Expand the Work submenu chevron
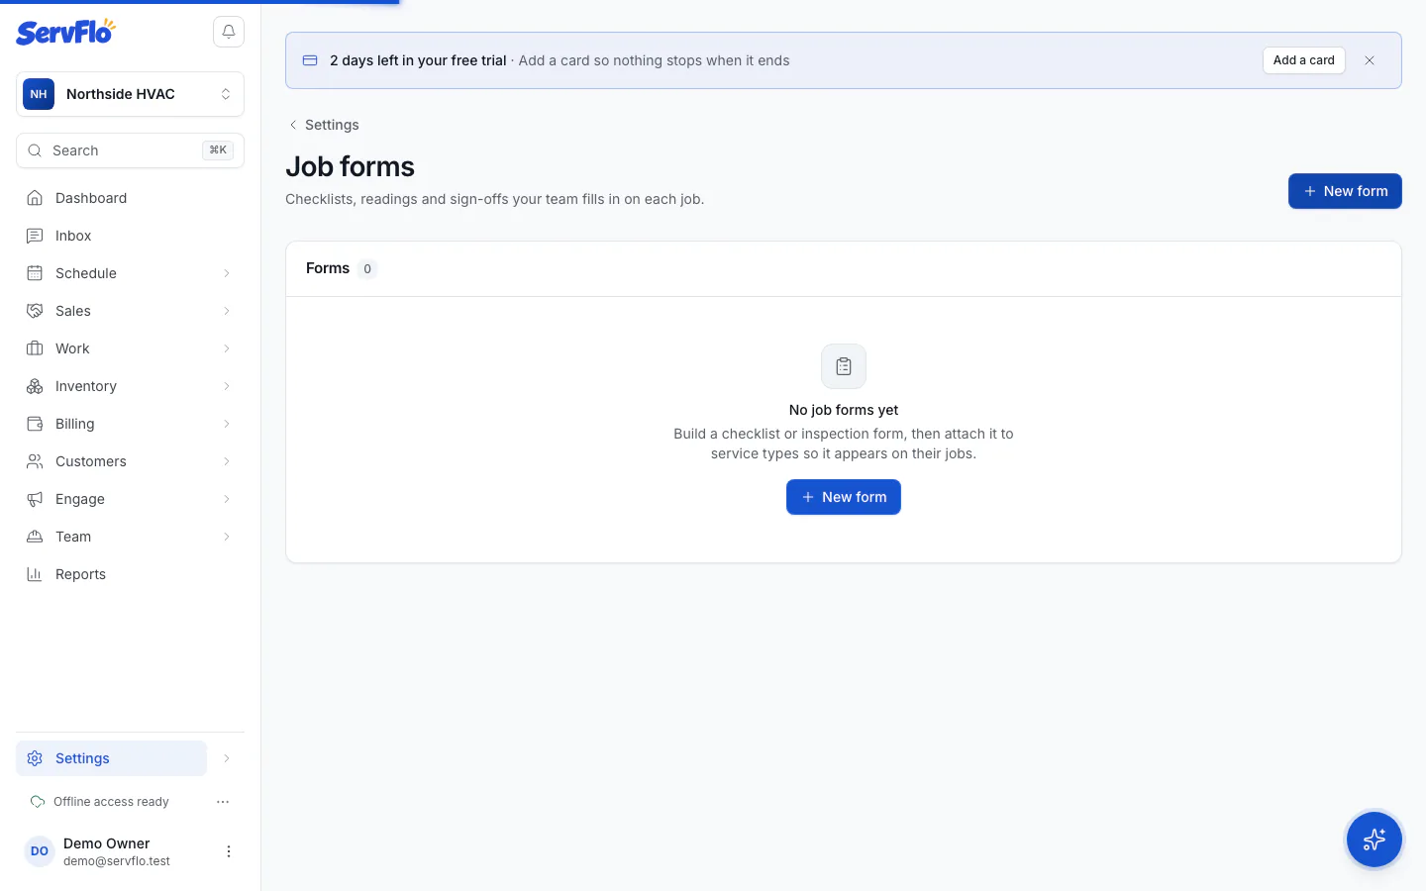 227,348
